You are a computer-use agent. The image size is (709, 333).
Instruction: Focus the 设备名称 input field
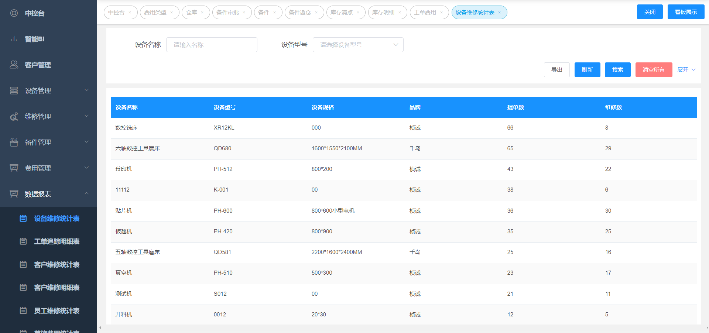coord(212,45)
